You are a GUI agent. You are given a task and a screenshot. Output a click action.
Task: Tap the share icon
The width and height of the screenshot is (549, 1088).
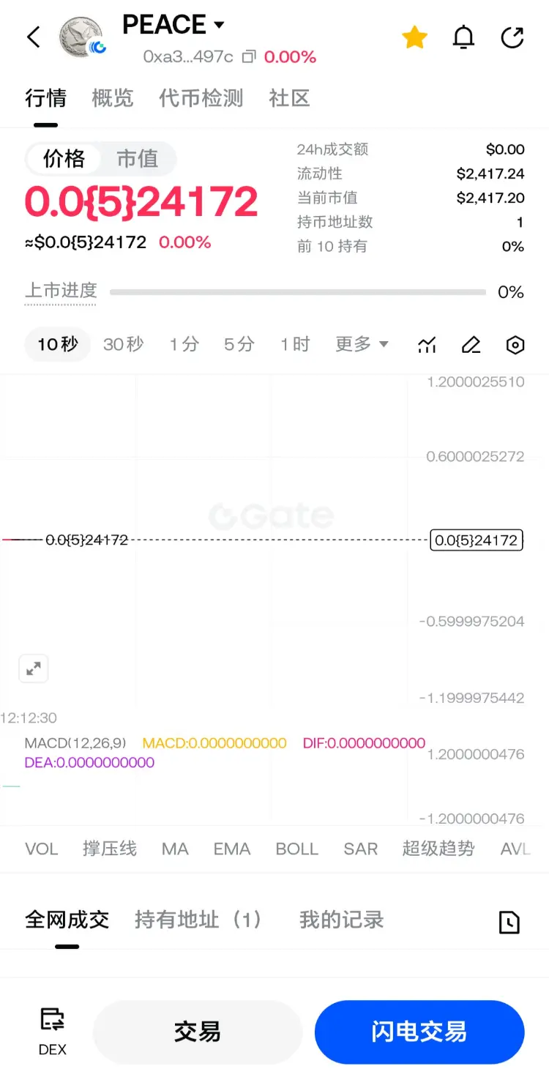[512, 37]
